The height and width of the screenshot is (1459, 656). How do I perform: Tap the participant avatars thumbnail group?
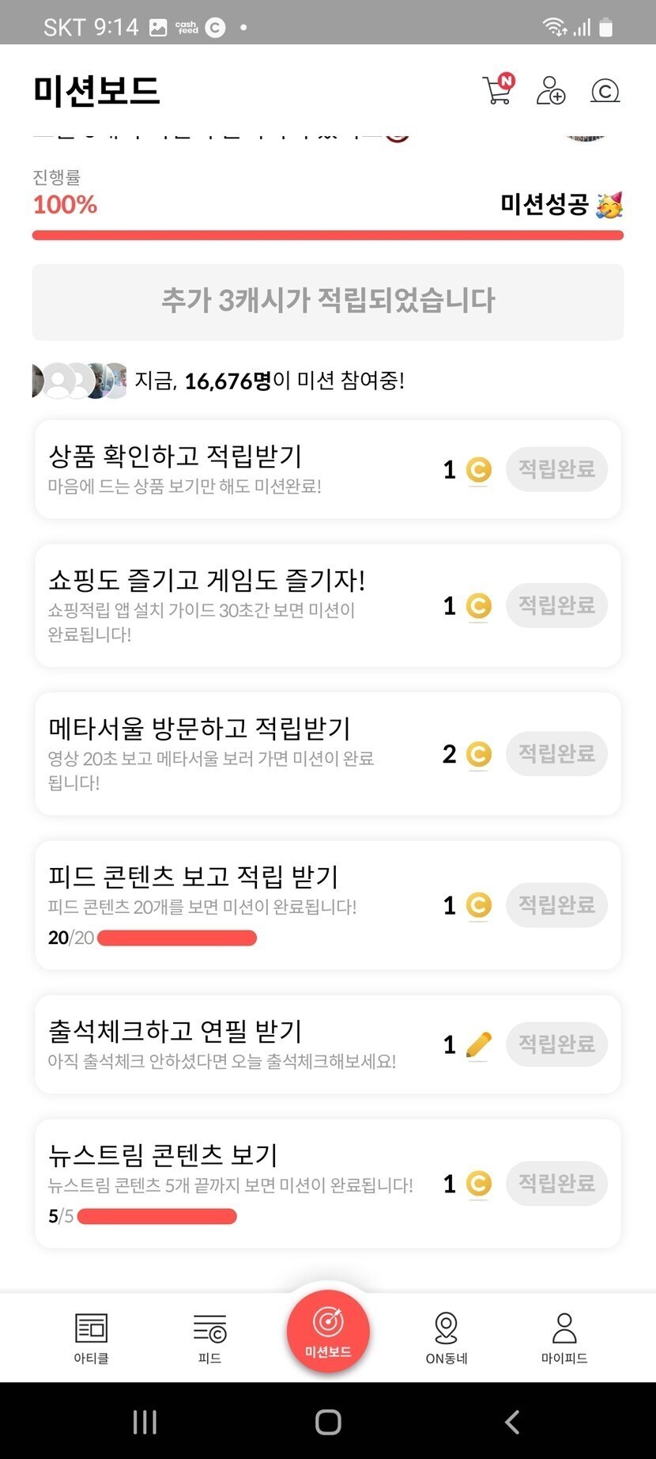point(79,381)
